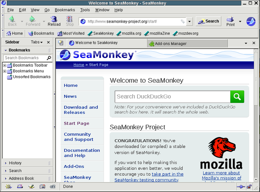Switch to the Add-ons Manager tab
Image resolution: width=260 pixels, height=192 pixels.
tap(187, 44)
